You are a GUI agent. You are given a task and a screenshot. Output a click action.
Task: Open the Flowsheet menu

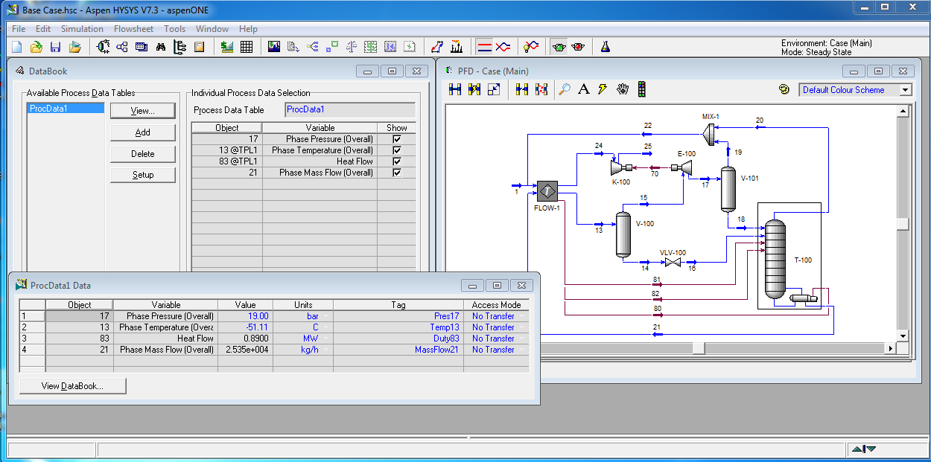(133, 29)
